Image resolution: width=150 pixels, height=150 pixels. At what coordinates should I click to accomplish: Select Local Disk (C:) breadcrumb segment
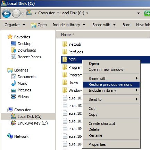pos(72,13)
